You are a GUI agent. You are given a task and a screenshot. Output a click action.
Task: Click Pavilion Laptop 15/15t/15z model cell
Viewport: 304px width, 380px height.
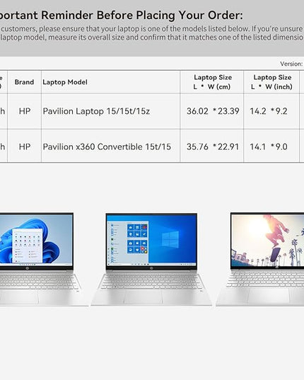pyautogui.click(x=96, y=111)
